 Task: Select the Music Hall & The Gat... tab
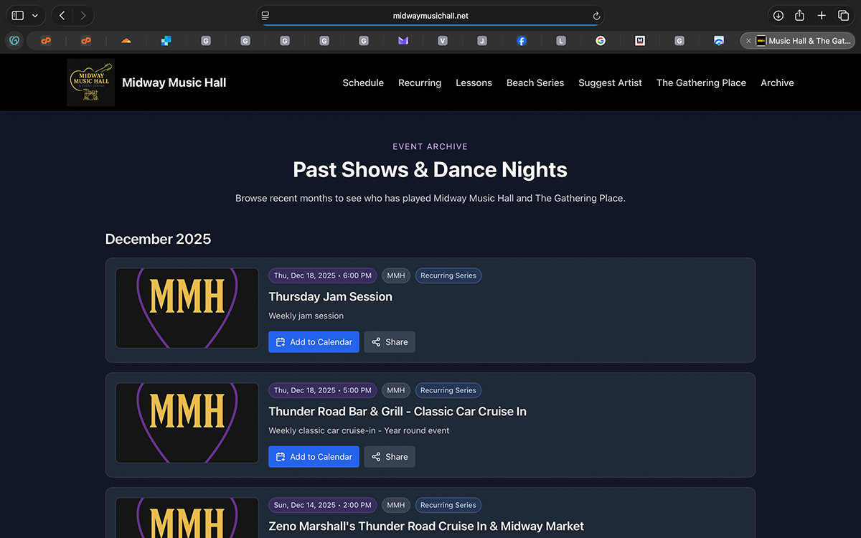click(x=796, y=41)
